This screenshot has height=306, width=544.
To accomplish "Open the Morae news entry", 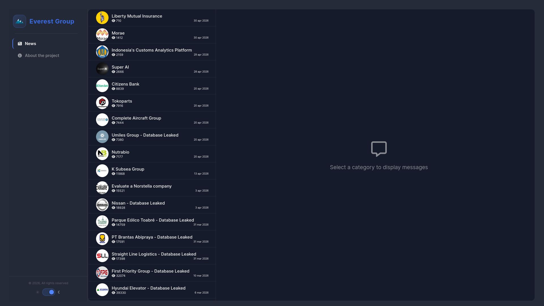I will tap(152, 35).
